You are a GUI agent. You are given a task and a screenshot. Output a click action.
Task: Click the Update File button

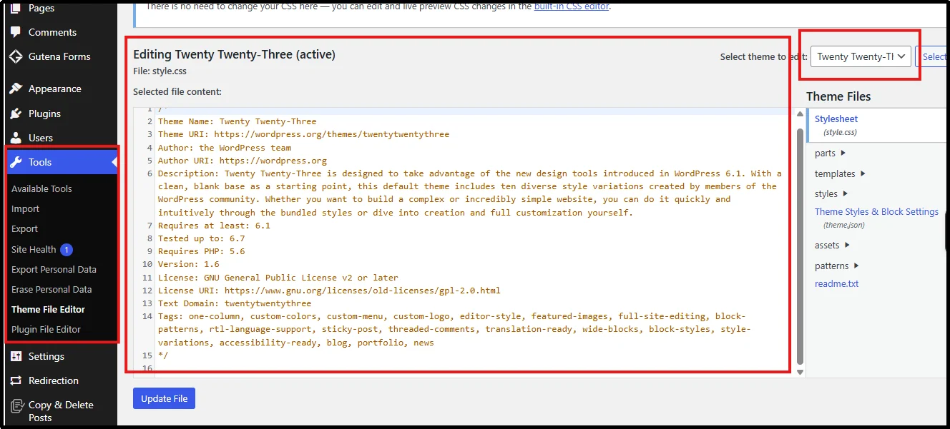coord(164,398)
